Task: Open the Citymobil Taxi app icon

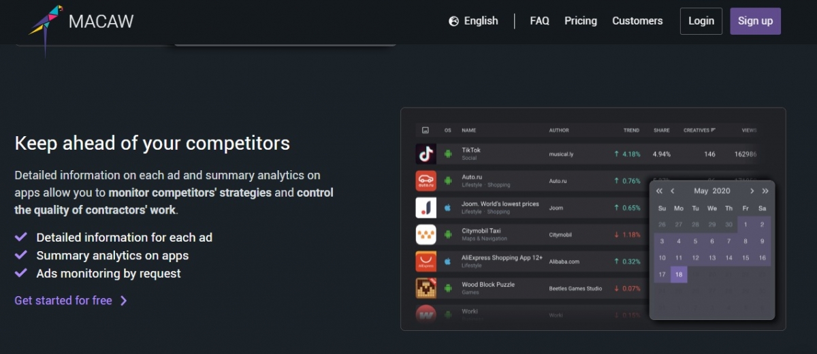Action: [426, 235]
